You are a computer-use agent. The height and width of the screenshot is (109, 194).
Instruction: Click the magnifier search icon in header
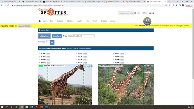(x=135, y=13)
